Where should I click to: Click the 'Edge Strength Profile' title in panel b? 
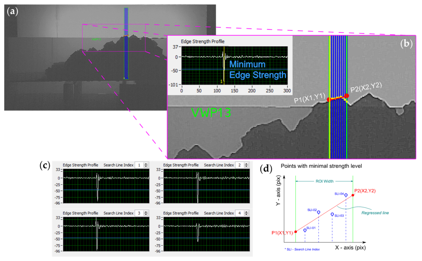203,41
